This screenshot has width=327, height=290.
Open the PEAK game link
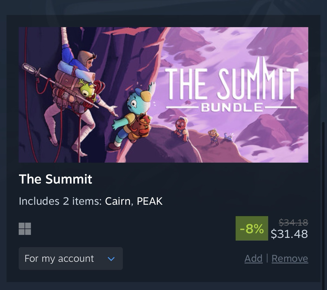coord(150,201)
